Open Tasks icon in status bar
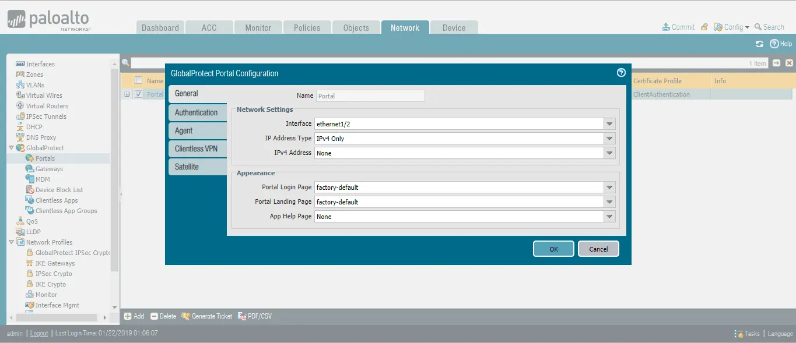The height and width of the screenshot is (343, 796). (x=739, y=334)
